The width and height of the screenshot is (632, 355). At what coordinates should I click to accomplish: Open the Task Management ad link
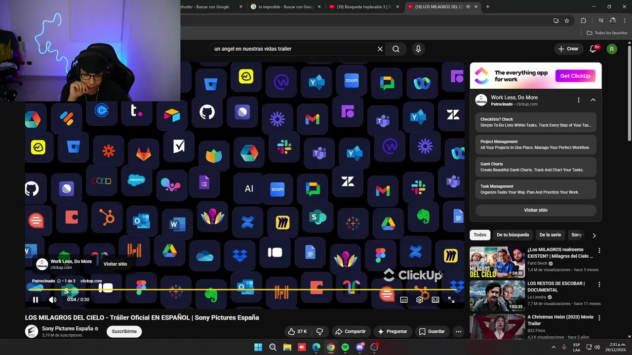coord(536,189)
